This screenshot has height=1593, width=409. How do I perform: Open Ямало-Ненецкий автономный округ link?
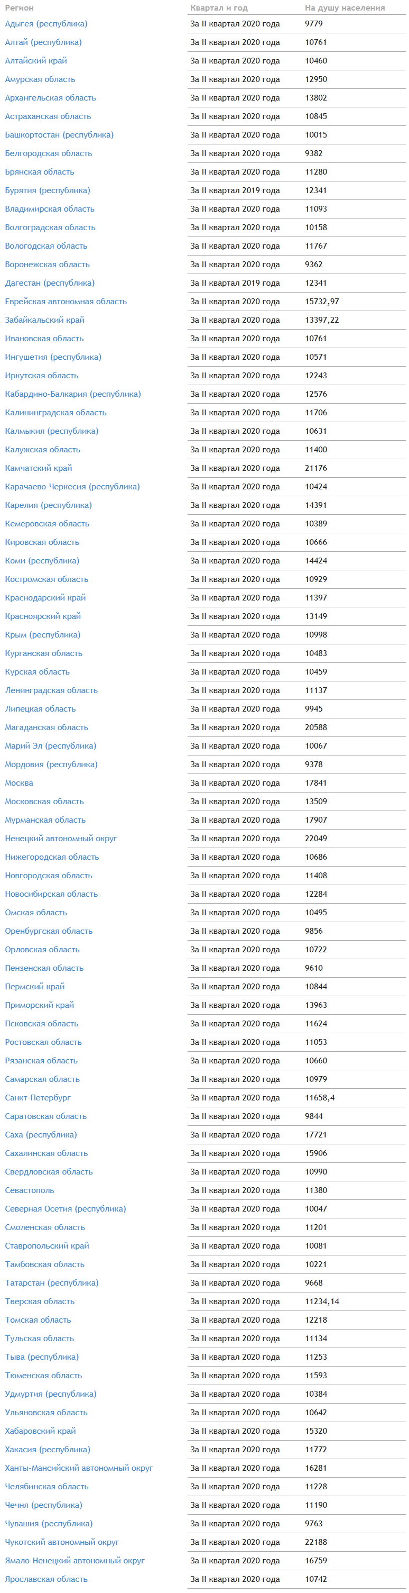point(75,1561)
